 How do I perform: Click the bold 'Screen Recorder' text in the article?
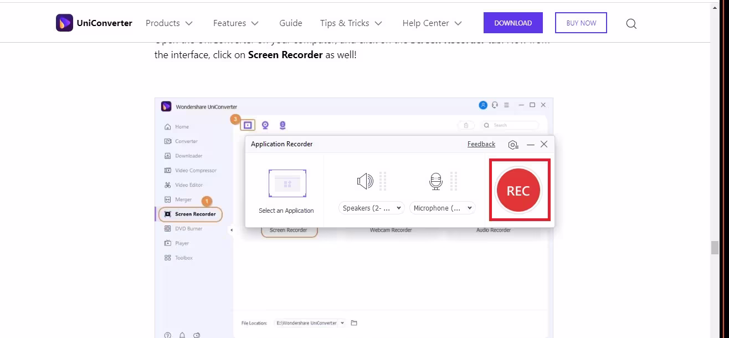coord(285,55)
